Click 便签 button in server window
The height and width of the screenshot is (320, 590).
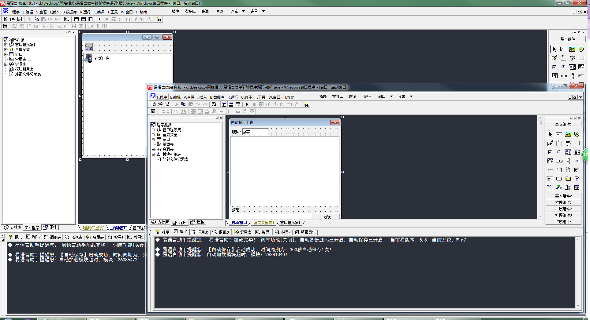(220, 11)
